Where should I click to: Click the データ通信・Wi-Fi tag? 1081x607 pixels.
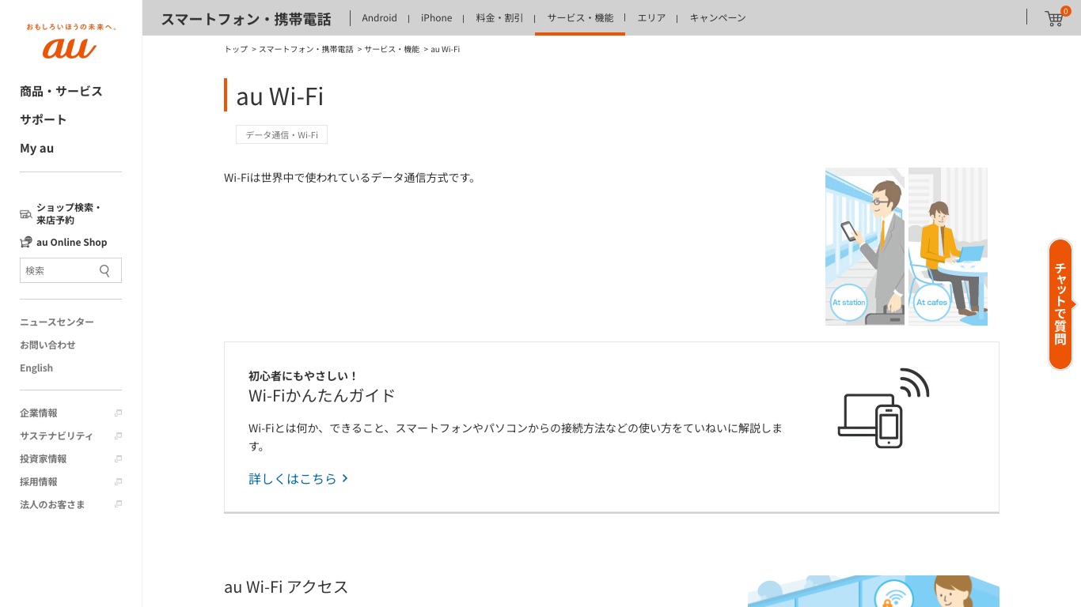click(x=282, y=135)
